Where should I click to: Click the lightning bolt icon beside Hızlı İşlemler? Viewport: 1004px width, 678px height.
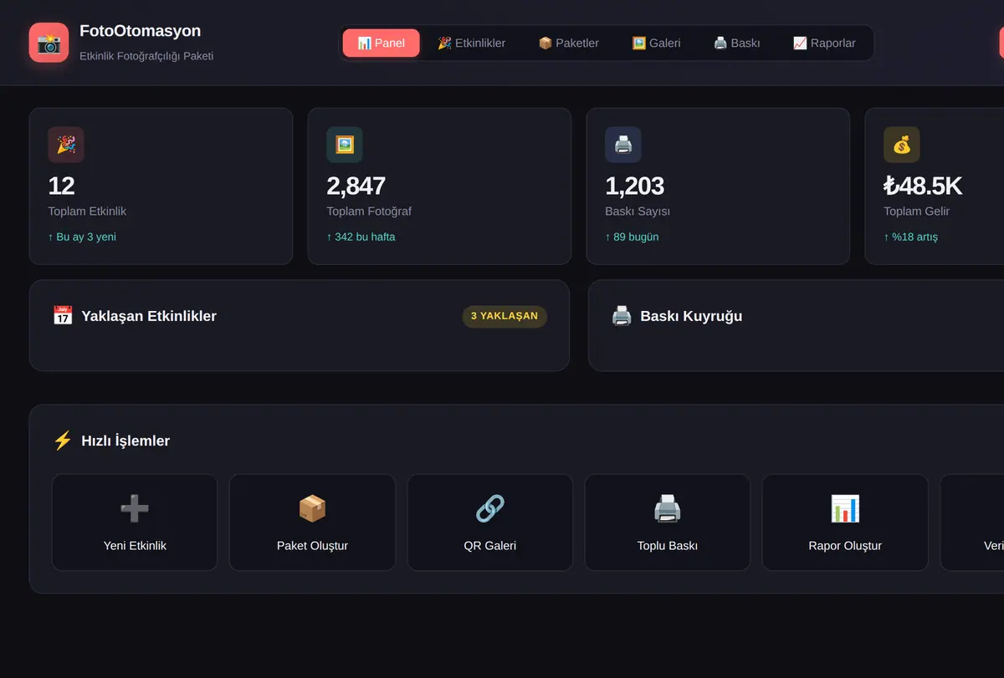tap(63, 441)
